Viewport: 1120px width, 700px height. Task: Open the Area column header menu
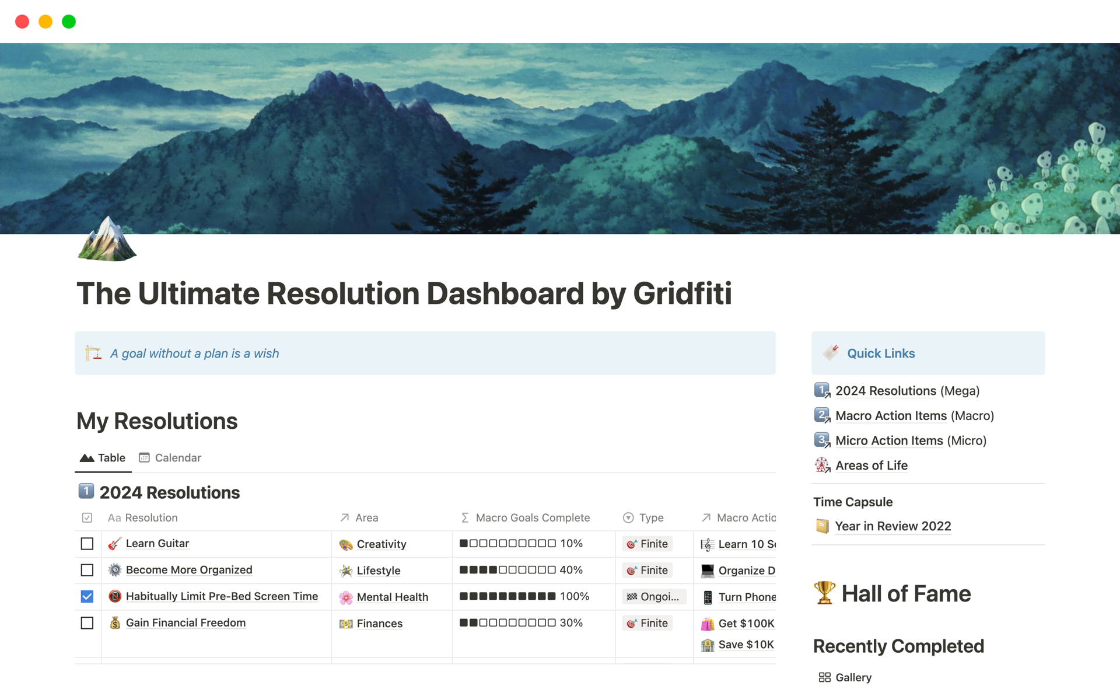[366, 517]
